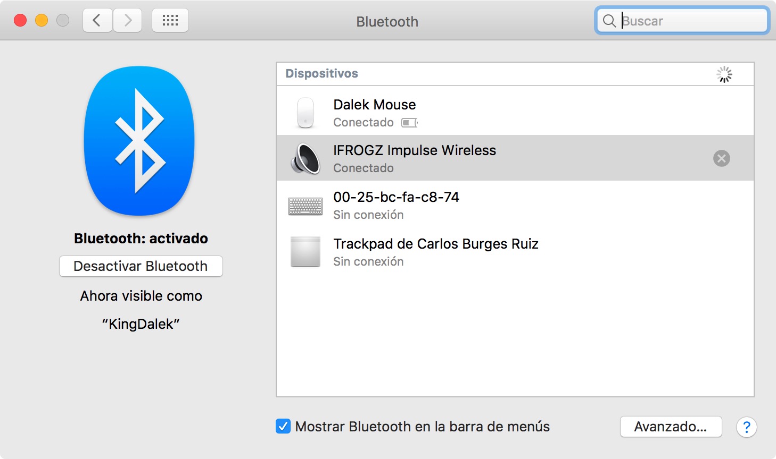Click the Dalek Mouse battery indicator
Image resolution: width=776 pixels, height=459 pixels.
(409, 123)
